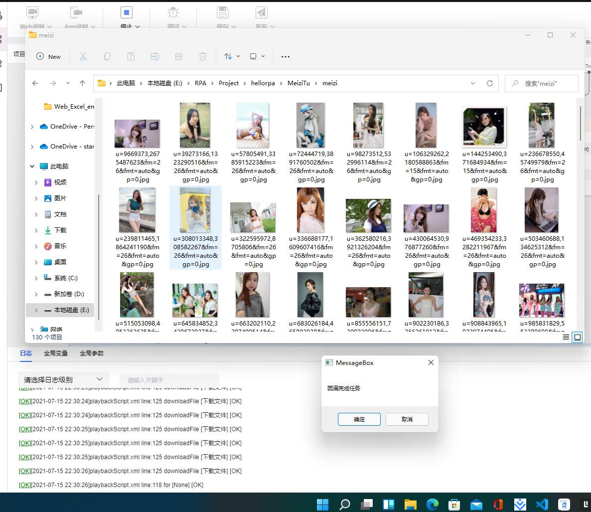Click the New button in Explorer toolbar
Screen dimensions: 591x512
[48, 56]
